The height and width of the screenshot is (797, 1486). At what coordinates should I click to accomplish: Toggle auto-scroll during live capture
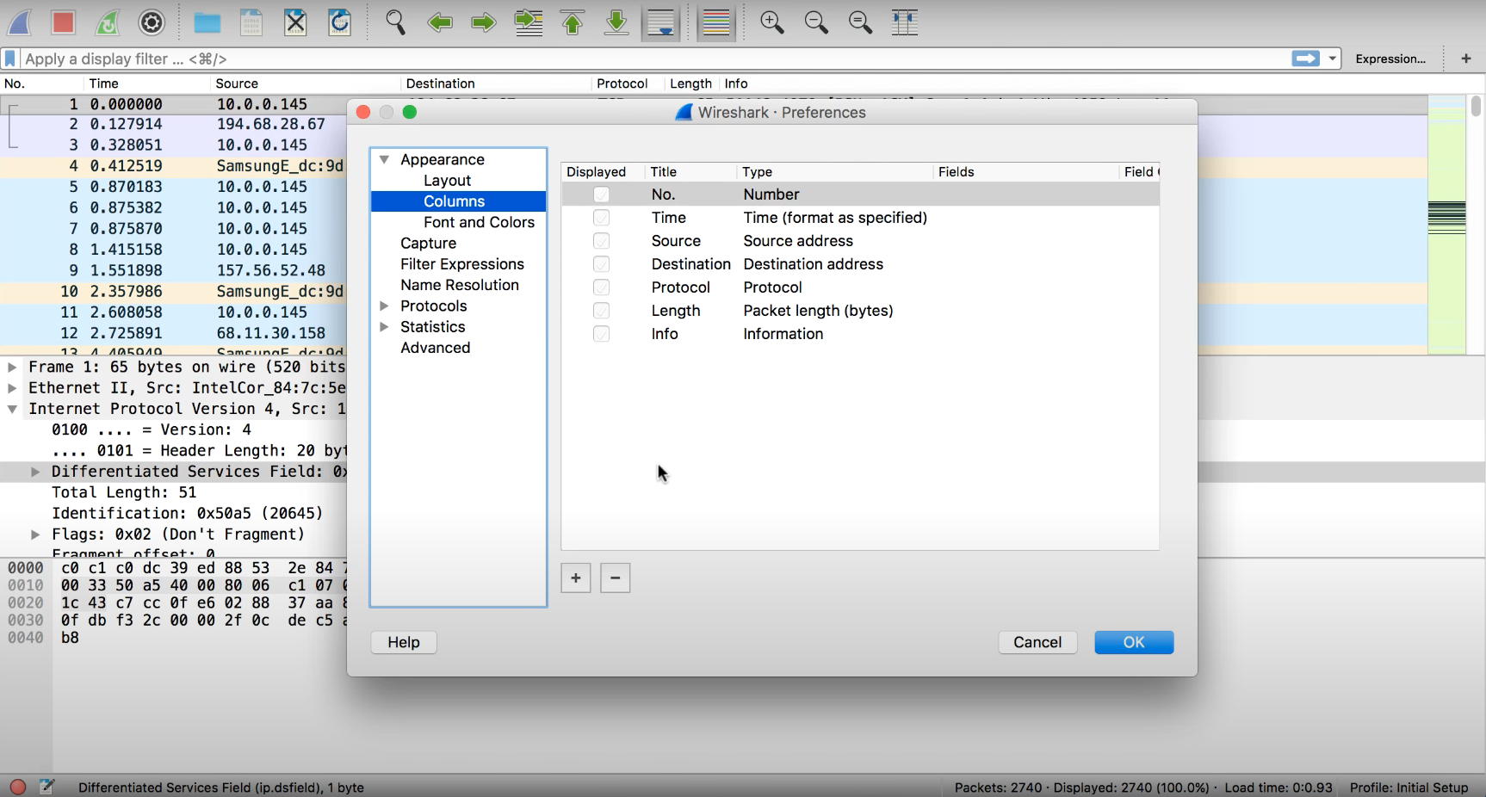tap(660, 22)
